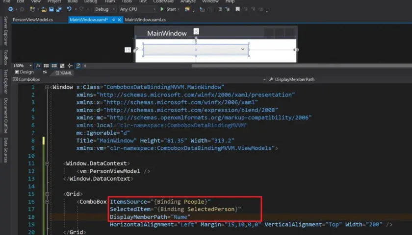Switch to the XAML pane tab
Image resolution: width=412 pixels, height=235 pixels.
pyautogui.click(x=64, y=73)
